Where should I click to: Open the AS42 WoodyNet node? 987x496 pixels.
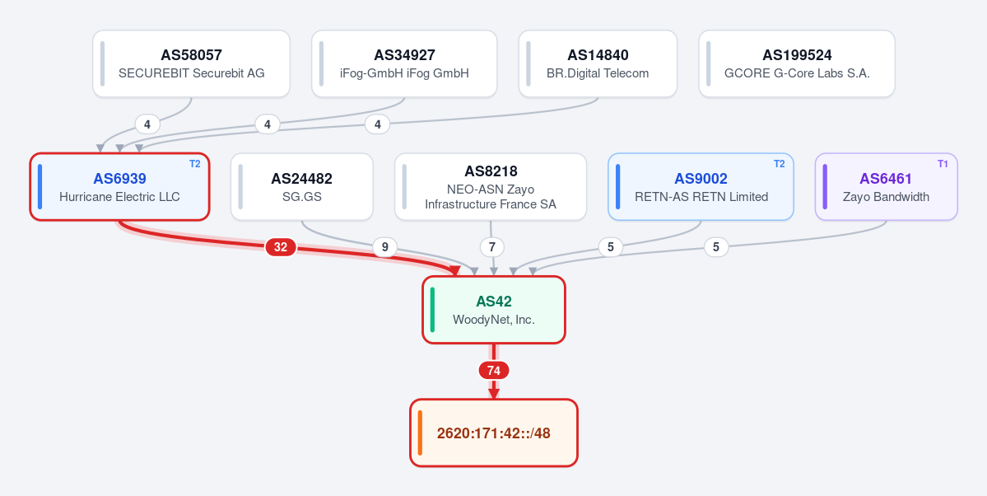494,310
